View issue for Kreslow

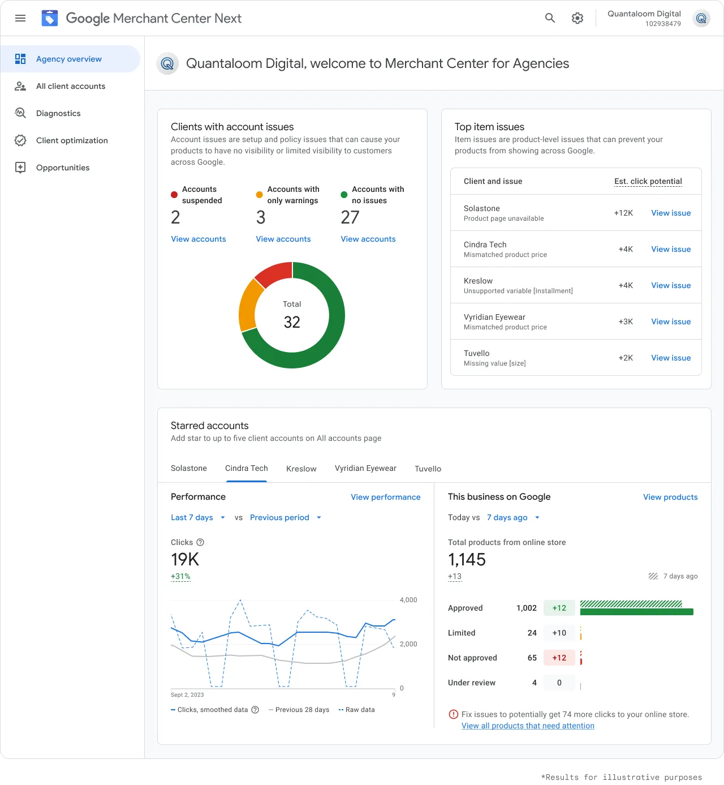pos(671,285)
